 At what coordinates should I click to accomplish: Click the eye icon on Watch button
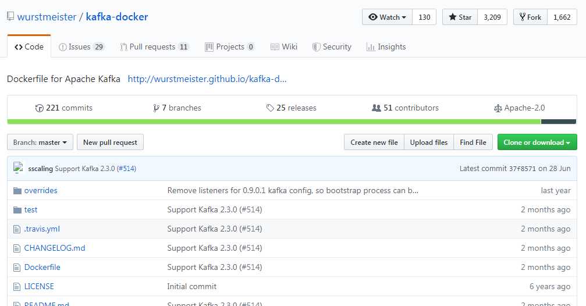pos(372,17)
